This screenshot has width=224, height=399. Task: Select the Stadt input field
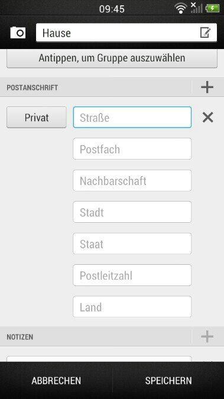click(x=132, y=212)
